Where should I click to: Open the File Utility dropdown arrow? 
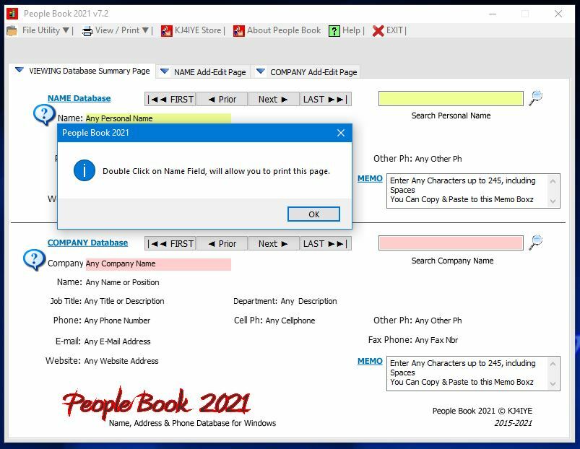coord(66,30)
